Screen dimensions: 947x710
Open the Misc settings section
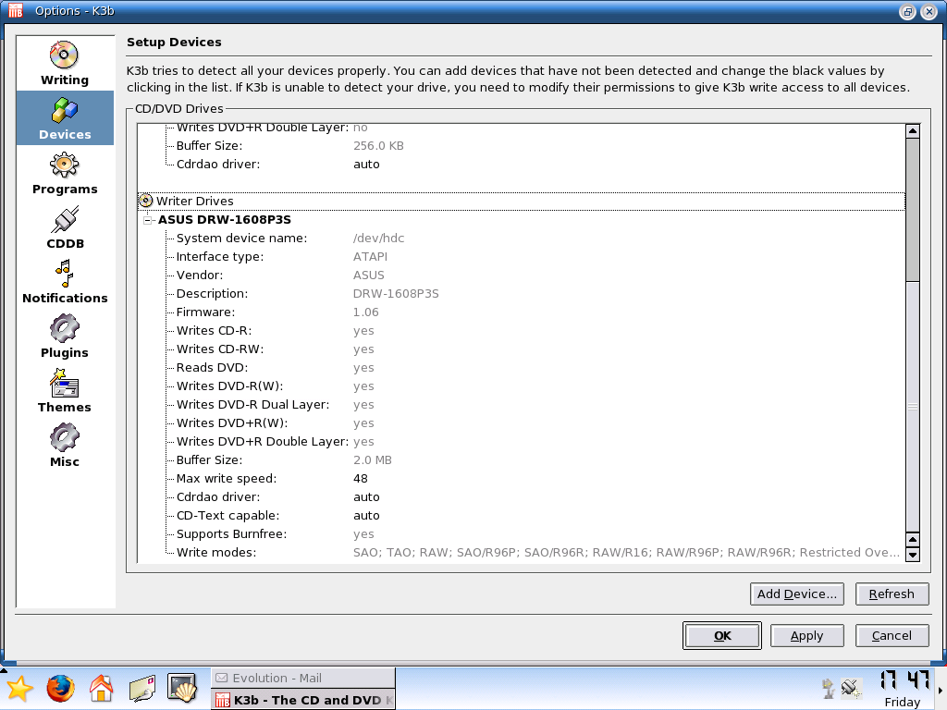click(65, 445)
